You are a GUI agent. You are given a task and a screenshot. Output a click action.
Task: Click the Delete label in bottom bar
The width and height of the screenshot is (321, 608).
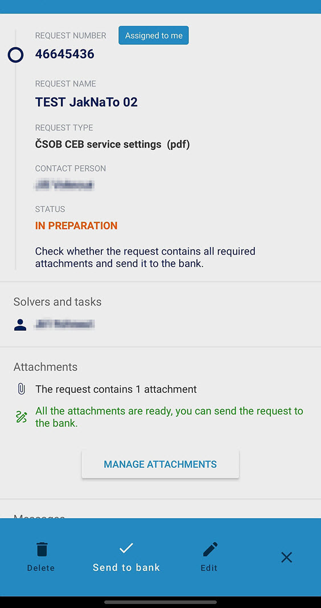coord(41,568)
